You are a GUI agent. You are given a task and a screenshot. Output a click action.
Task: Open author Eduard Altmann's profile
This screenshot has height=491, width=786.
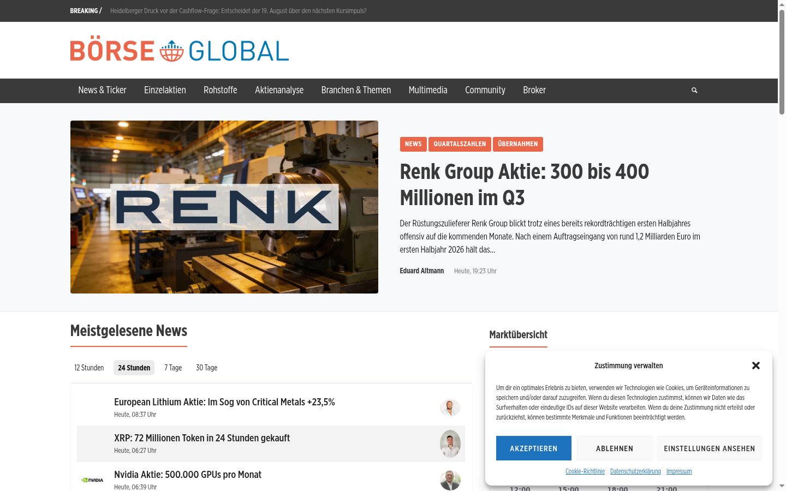422,271
